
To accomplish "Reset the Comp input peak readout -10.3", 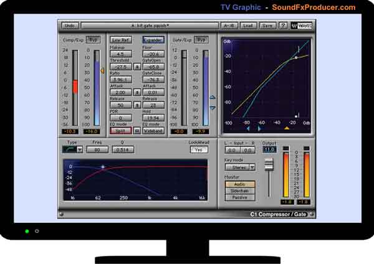I will click(x=70, y=131).
